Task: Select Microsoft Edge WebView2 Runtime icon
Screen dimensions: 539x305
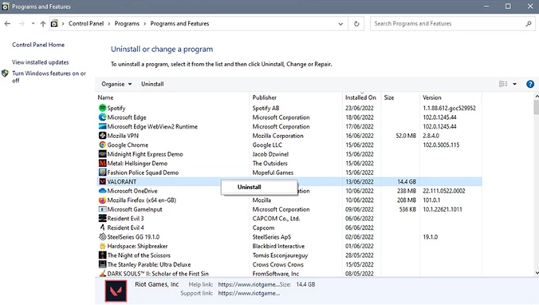Action: pos(102,126)
